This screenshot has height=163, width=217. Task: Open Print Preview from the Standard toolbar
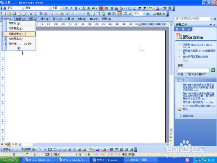(x=35, y=14)
